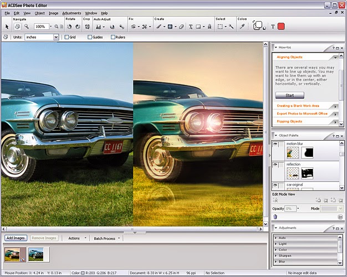Click the zoom magnifier tool
The image size is (347, 277).
click(26, 26)
